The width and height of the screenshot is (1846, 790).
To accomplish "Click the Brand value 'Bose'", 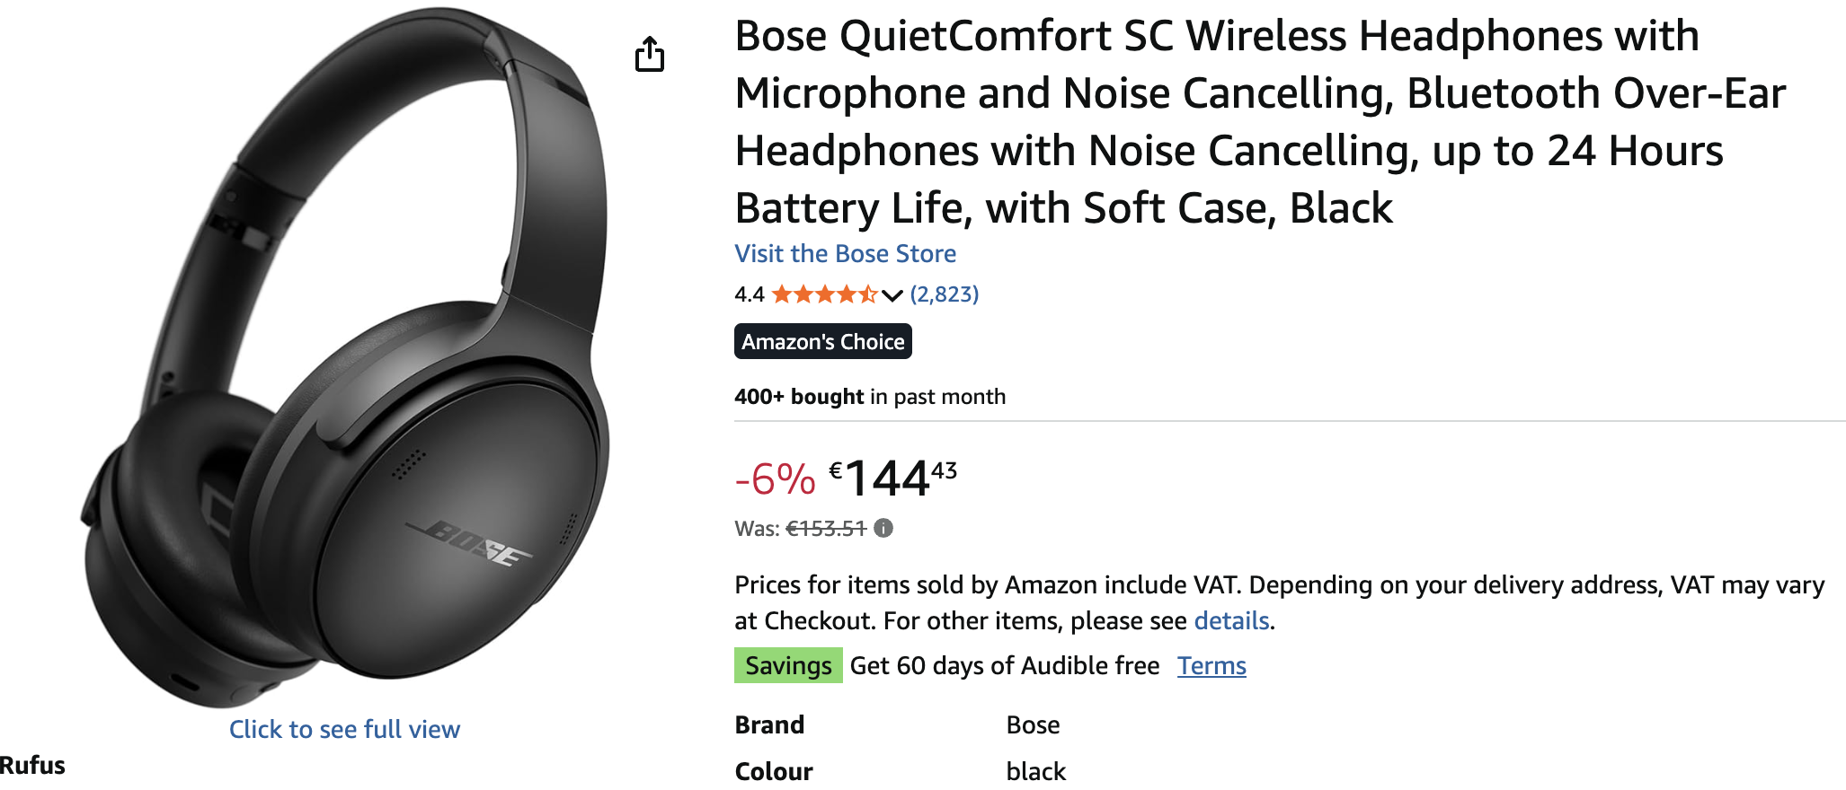I will click(x=1033, y=725).
